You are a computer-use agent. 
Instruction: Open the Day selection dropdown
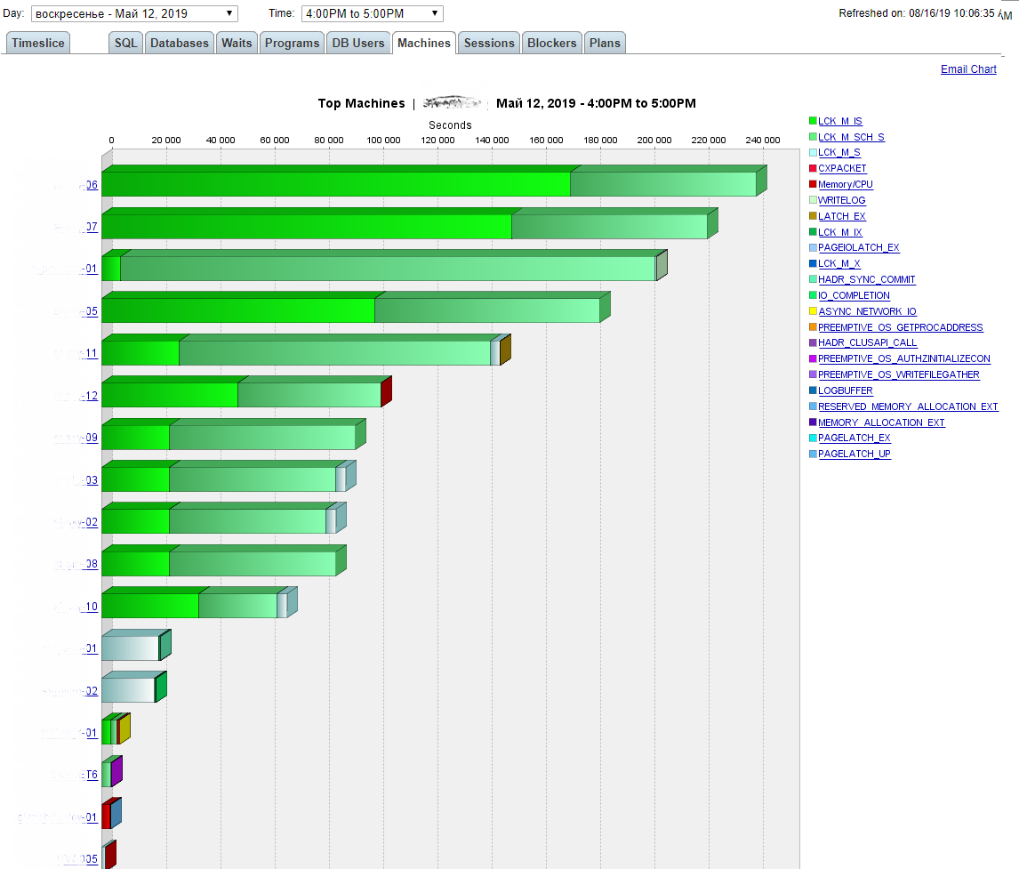[x=134, y=13]
